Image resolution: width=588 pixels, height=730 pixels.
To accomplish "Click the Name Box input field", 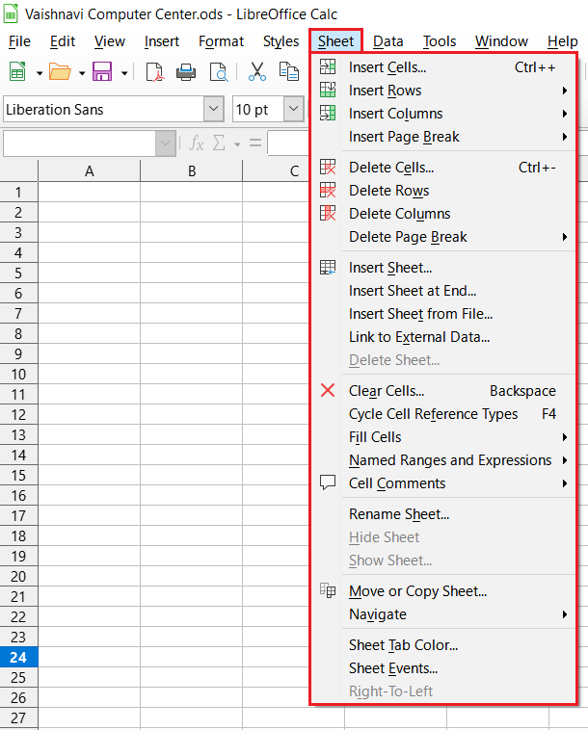I will point(80,143).
